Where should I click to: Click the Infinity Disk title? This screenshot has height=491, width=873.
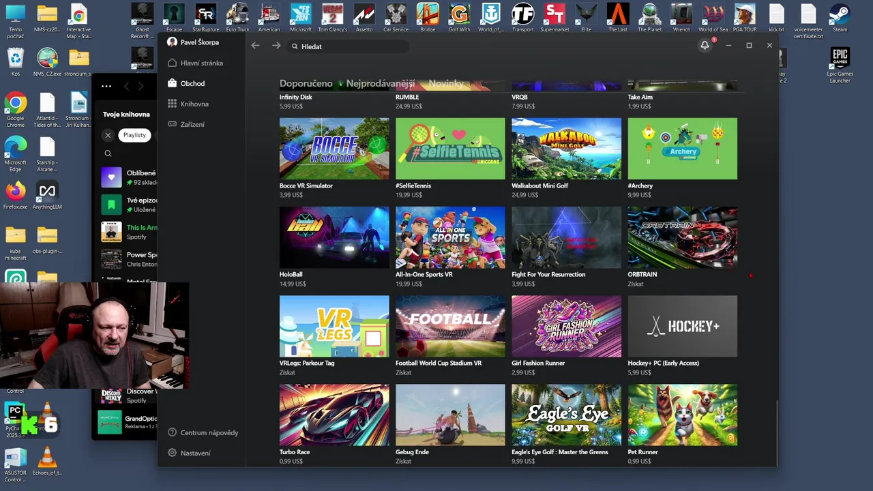[x=295, y=97]
